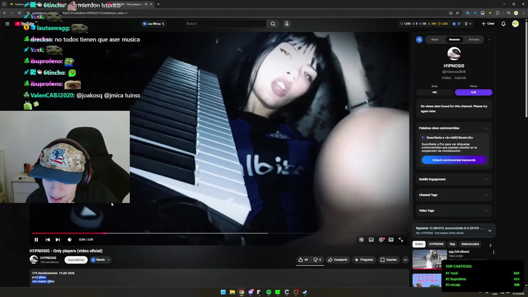Click the Compartir share button

[337, 260]
